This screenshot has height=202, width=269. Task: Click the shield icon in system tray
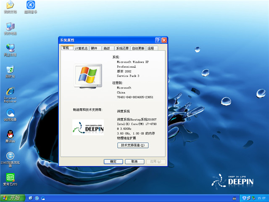point(244,198)
